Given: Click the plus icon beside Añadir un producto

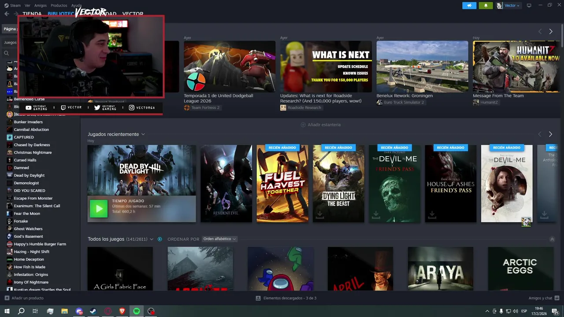Looking at the screenshot, I should [7, 298].
